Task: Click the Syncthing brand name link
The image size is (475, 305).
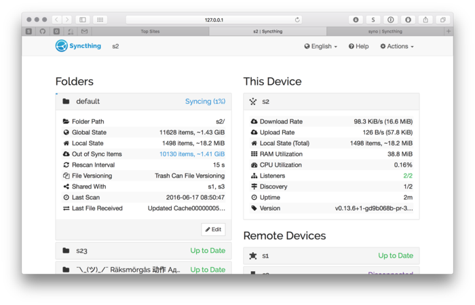Action: click(x=85, y=45)
